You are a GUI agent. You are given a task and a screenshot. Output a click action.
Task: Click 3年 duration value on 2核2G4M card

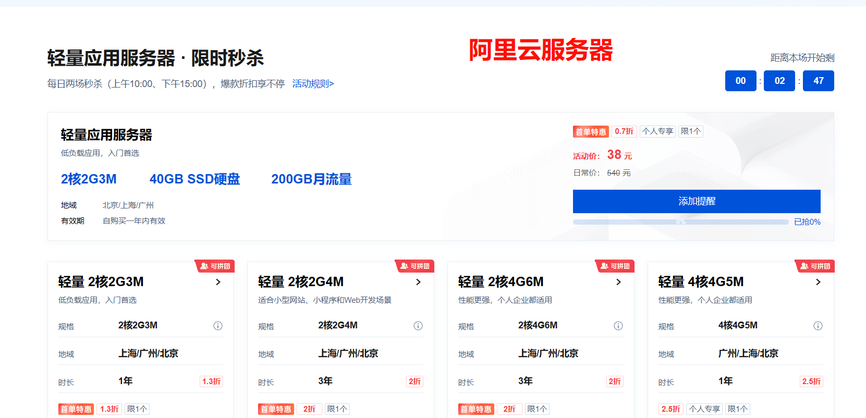click(x=325, y=381)
